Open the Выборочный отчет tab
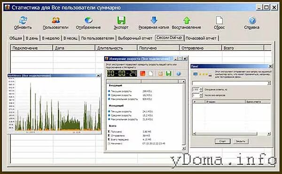The image size is (282, 174). click(x=135, y=38)
